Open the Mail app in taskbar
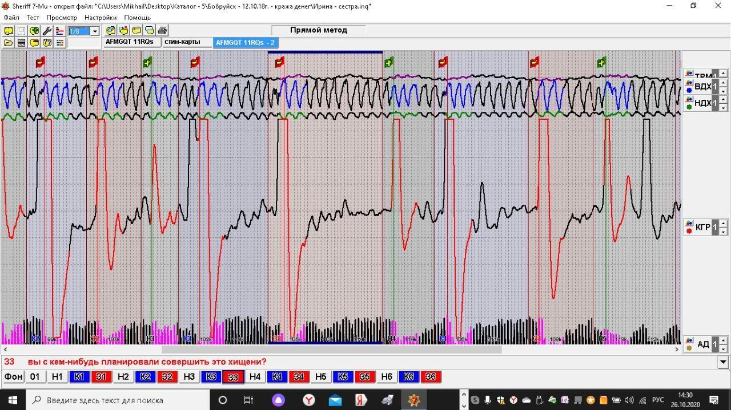731x410 pixels. tap(335, 400)
